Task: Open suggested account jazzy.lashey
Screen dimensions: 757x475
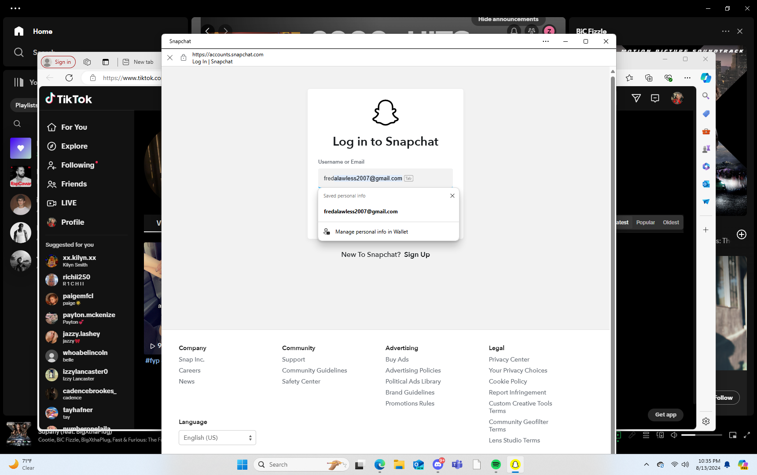Action: tap(73, 337)
